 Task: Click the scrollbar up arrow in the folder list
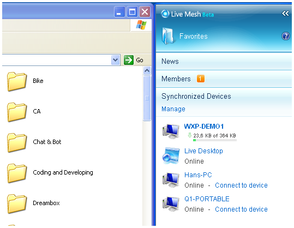[x=147, y=70]
